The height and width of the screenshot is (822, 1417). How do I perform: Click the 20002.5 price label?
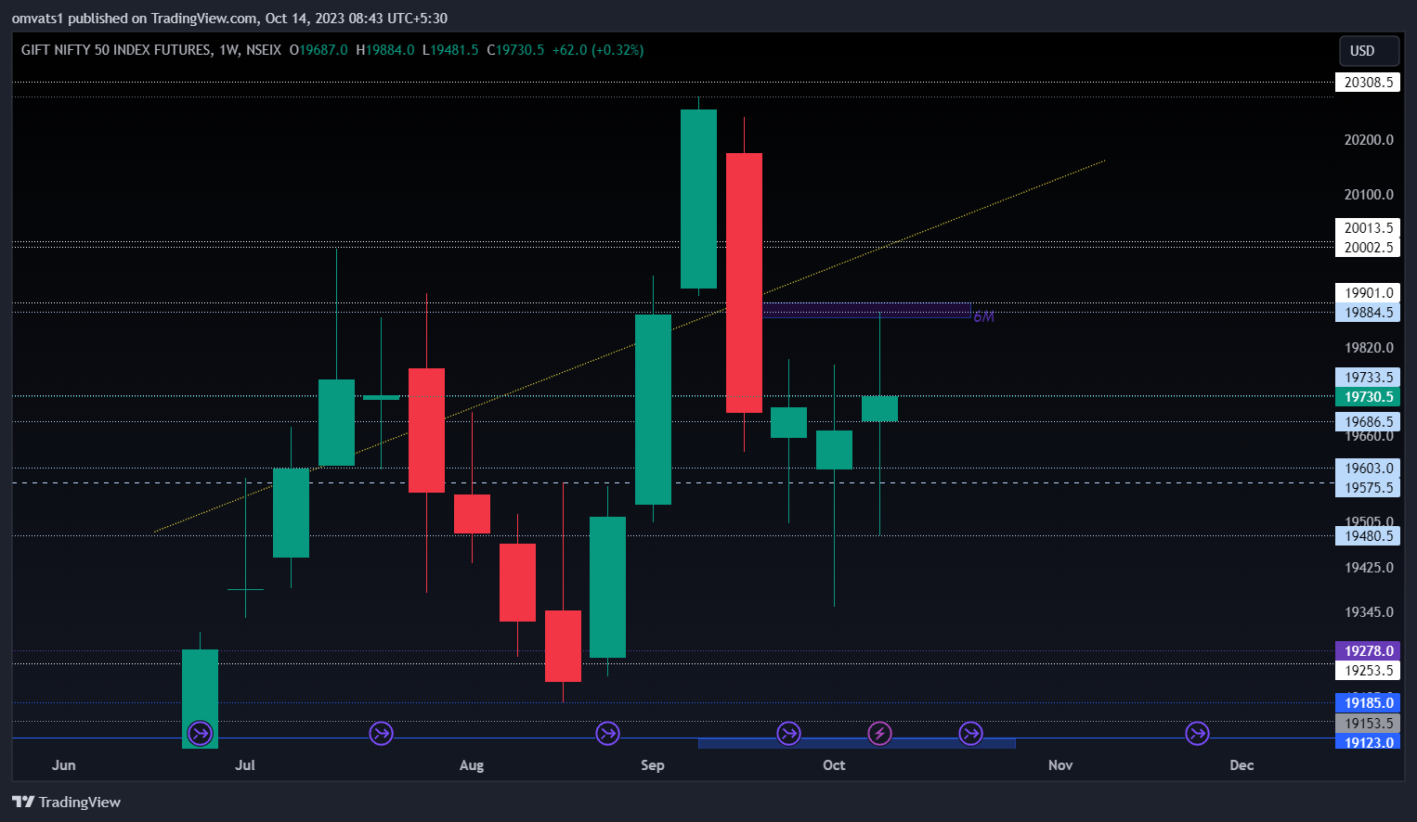1368,248
